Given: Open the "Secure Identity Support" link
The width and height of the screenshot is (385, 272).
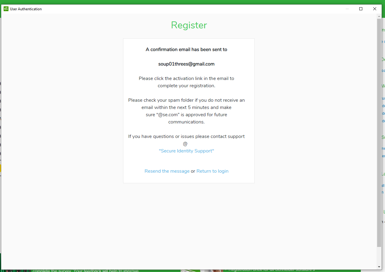Looking at the screenshot, I should (x=186, y=151).
